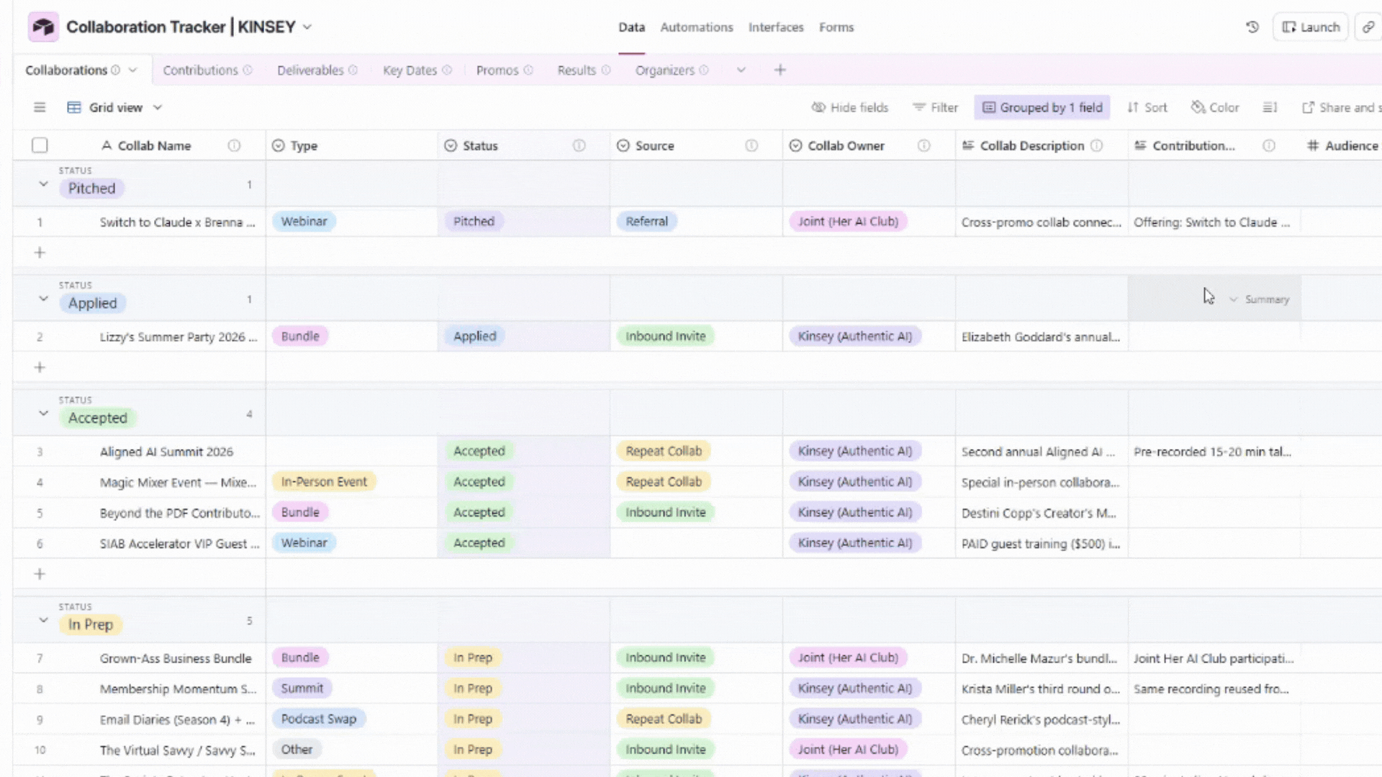This screenshot has height=777, width=1382.
Task: Select the Aligned AI Summit 2026 cell
Action: coord(166,452)
